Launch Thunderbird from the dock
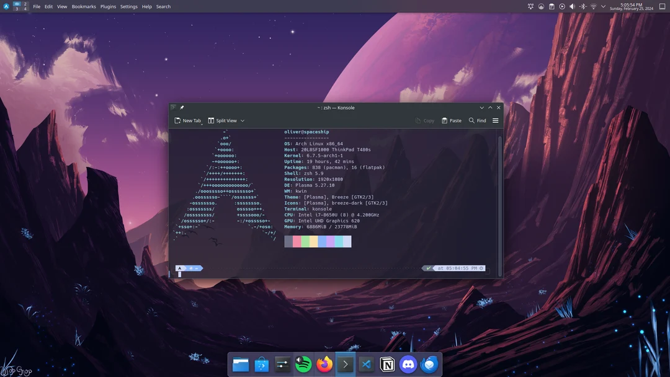 click(429, 365)
